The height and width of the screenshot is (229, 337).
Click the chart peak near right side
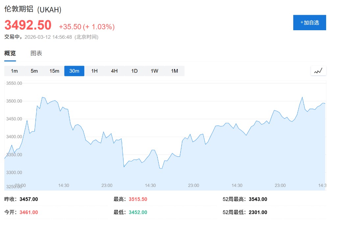point(302,97)
